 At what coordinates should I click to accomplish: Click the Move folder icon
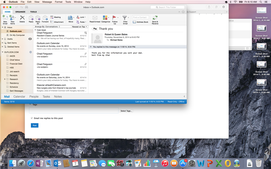click(x=70, y=18)
